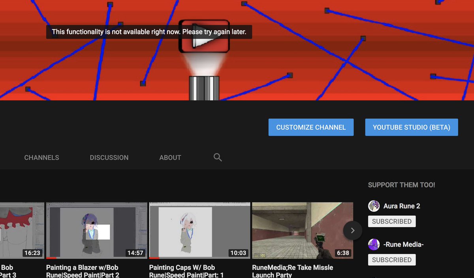Open the Painting a Blazer video thumbnail

[97, 231]
